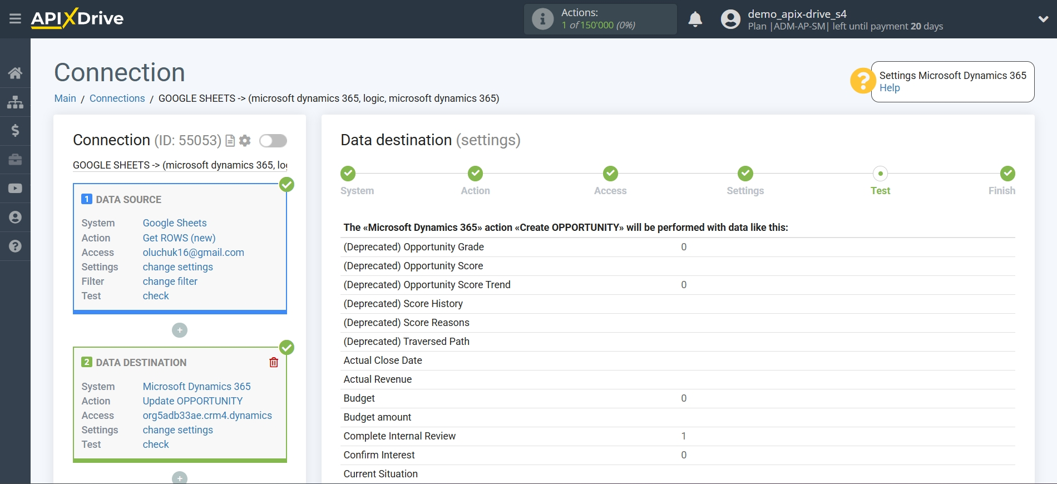1057x484 pixels.
Task: Add step after Data Destination plus button
Action: pyautogui.click(x=180, y=478)
